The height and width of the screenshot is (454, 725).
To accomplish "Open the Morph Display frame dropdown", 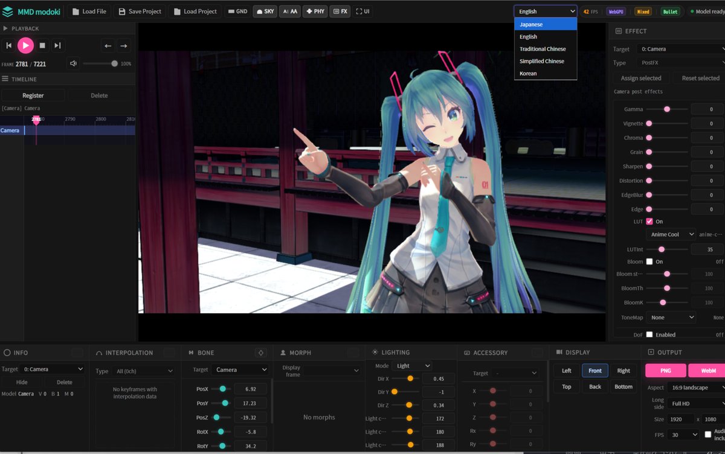I will pos(331,371).
